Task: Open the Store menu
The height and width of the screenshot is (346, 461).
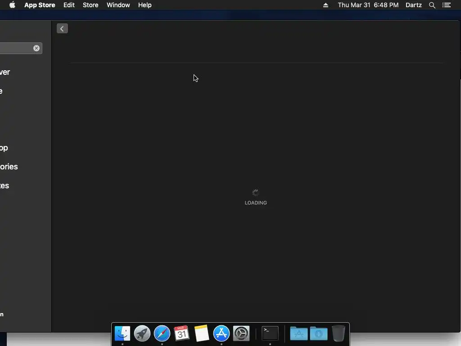Action: (90, 5)
